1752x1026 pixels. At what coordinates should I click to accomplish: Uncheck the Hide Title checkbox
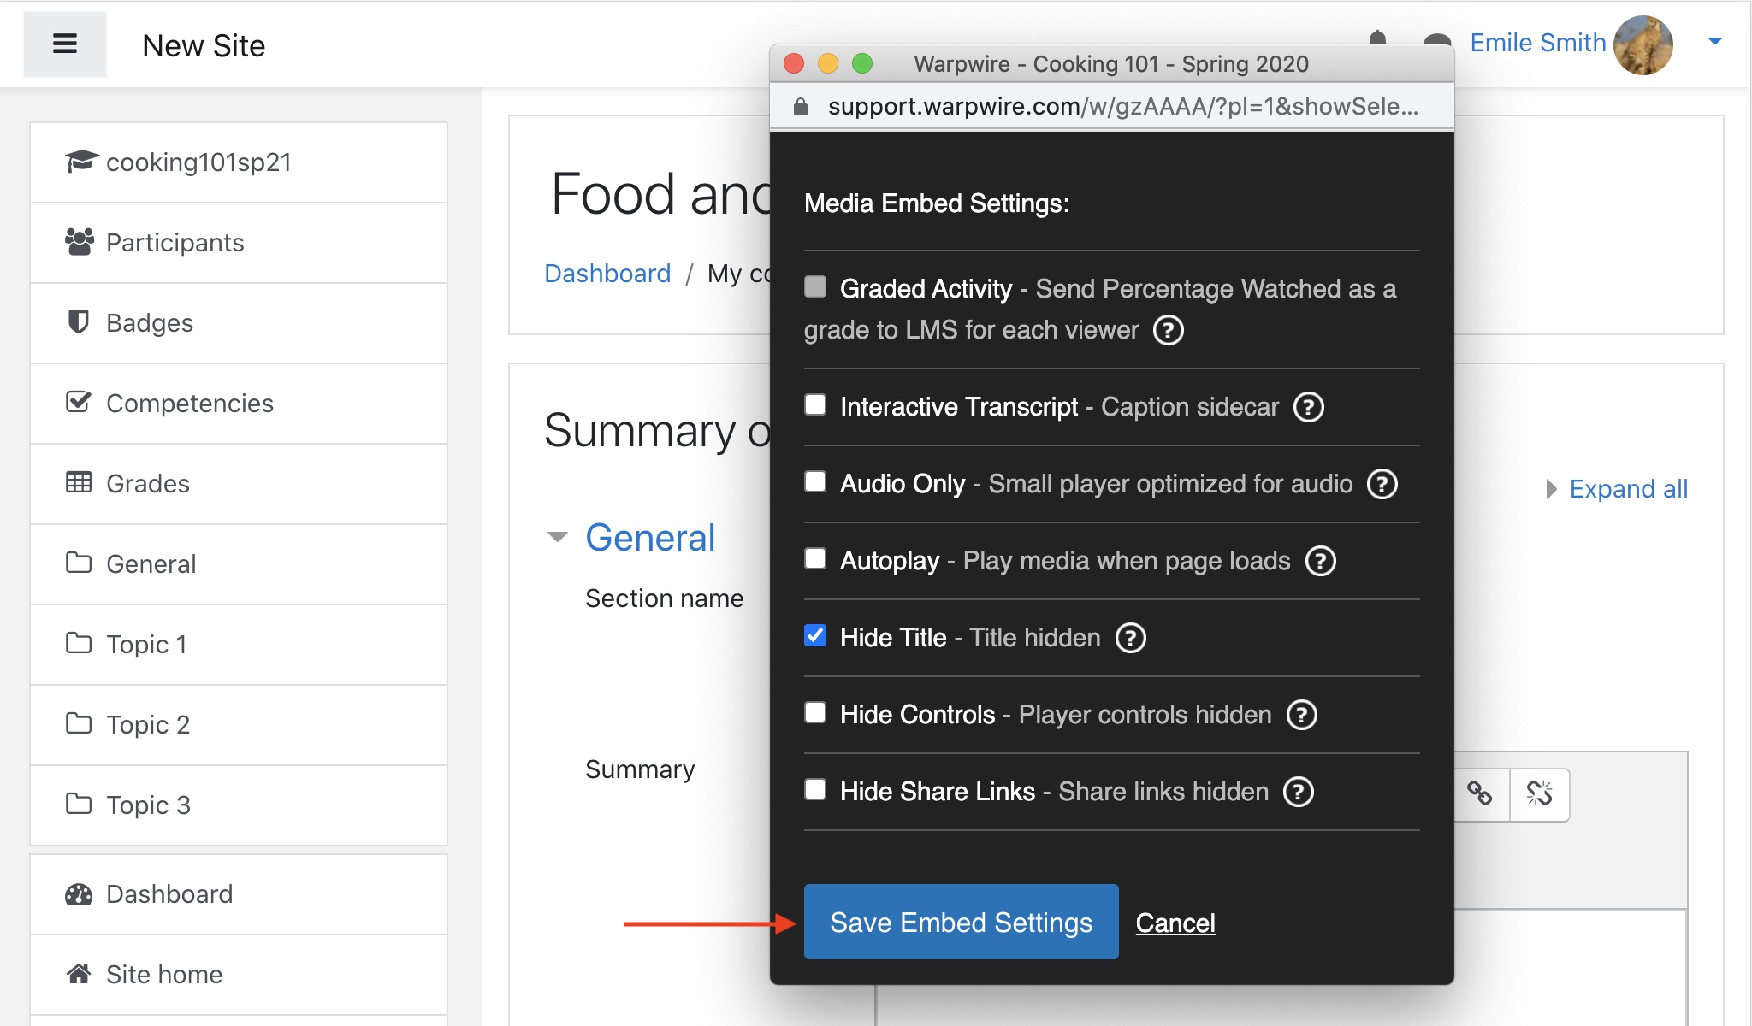click(815, 636)
